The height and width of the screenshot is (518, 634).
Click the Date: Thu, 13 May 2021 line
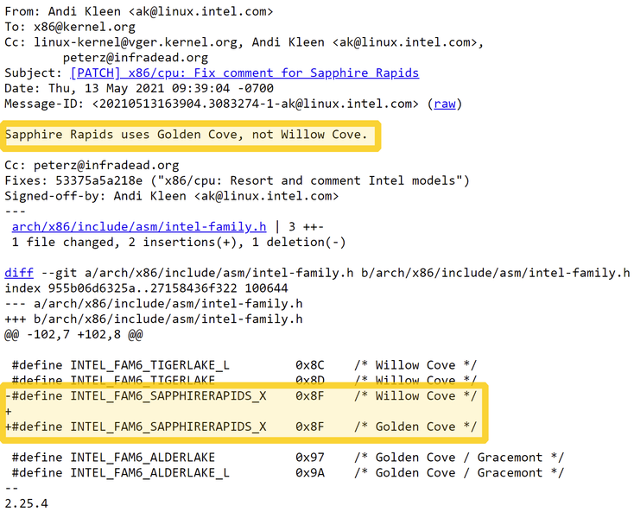(x=139, y=88)
